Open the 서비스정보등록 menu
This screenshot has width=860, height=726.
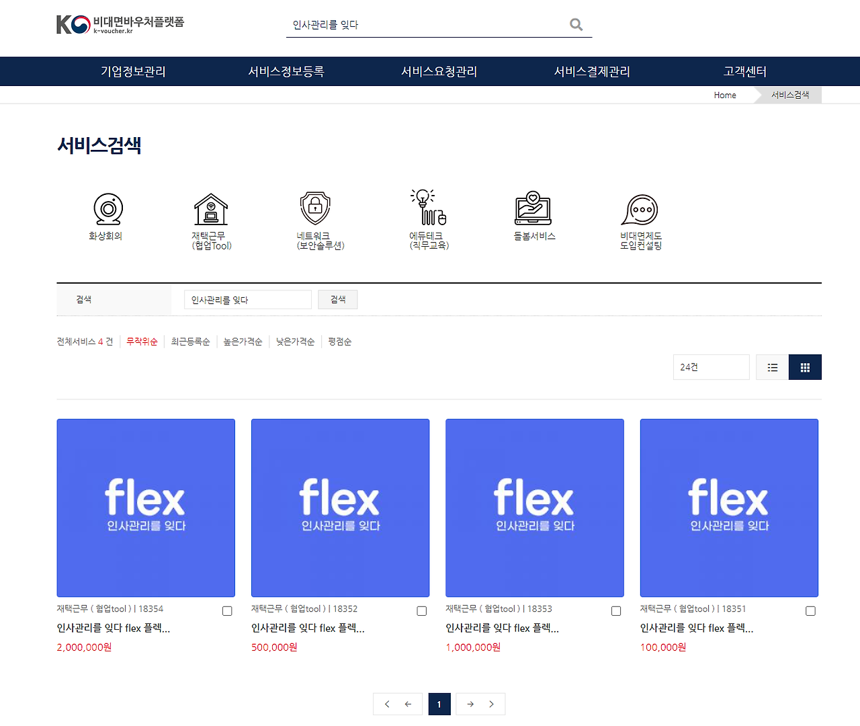click(x=286, y=71)
